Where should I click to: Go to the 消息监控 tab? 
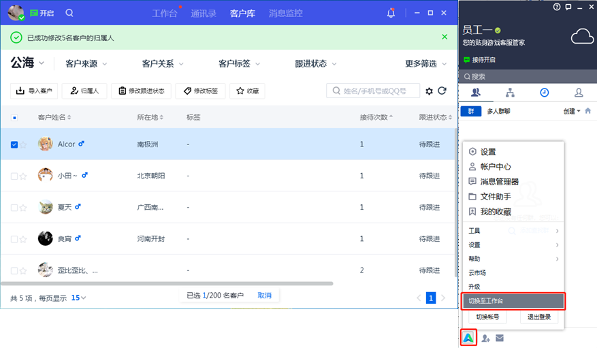(285, 14)
